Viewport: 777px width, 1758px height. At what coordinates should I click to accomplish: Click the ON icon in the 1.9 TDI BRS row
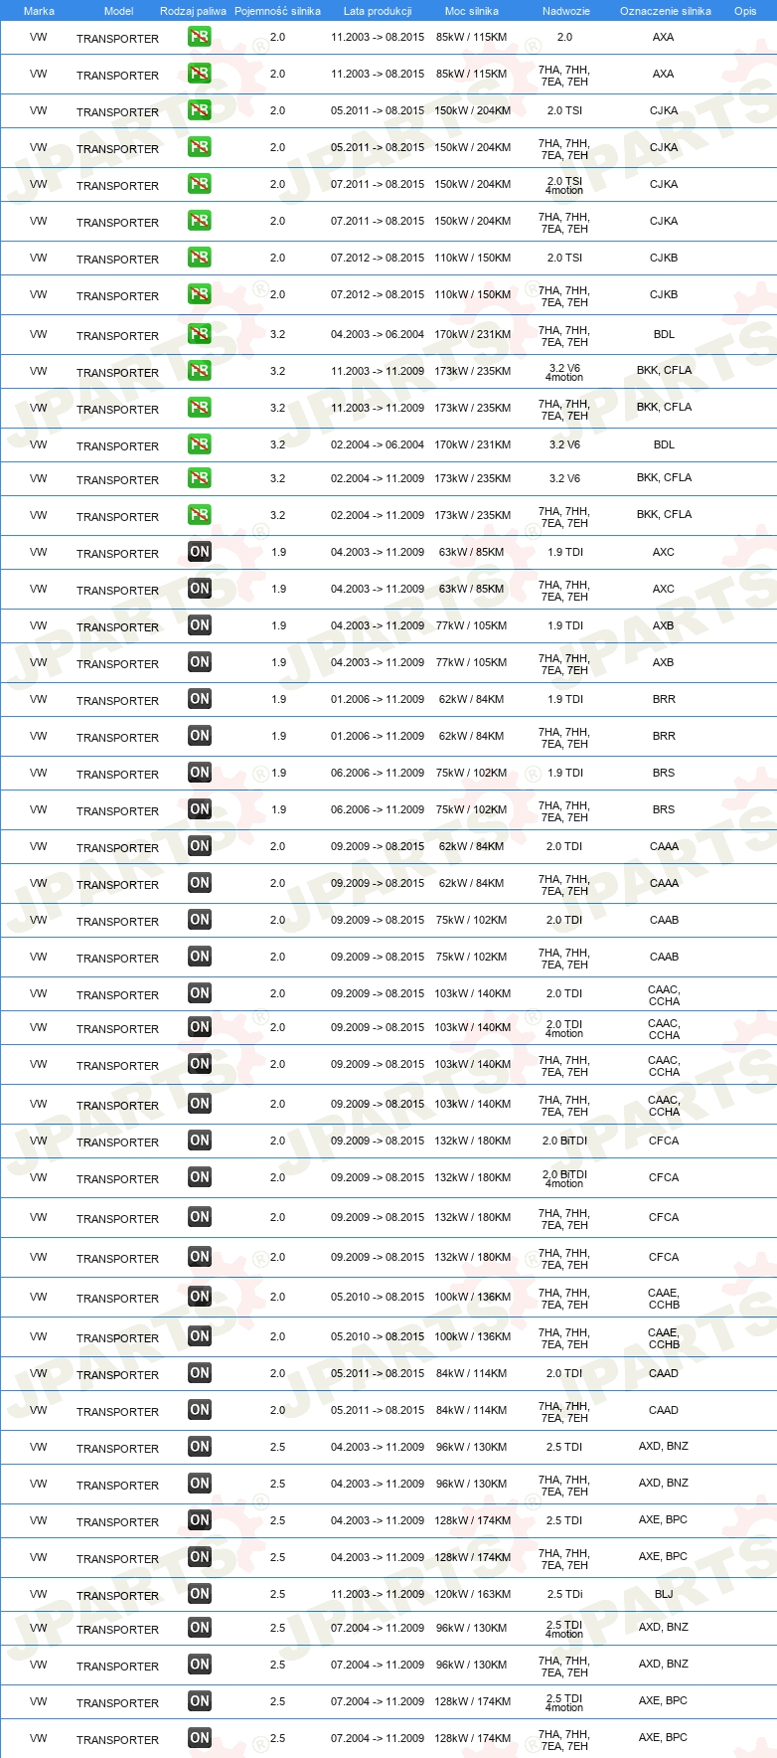pyautogui.click(x=200, y=773)
